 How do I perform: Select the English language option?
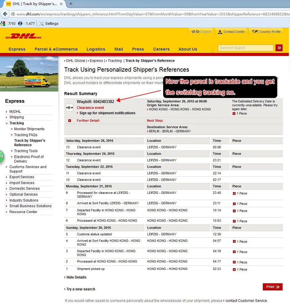201,32
